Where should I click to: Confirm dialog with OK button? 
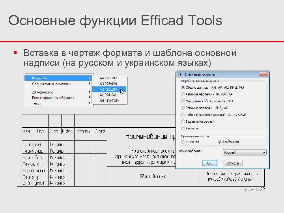tap(209, 163)
